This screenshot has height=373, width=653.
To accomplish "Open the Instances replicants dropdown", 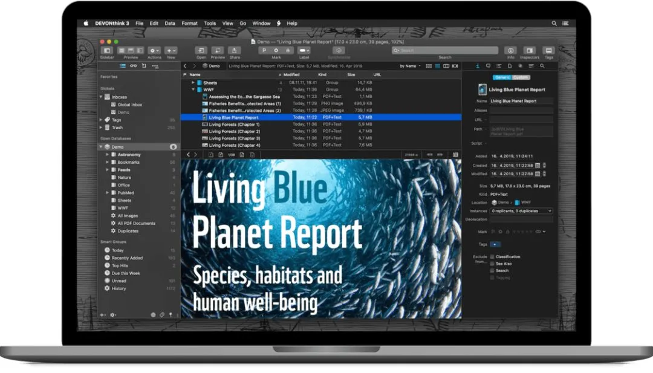I will 521,211.
